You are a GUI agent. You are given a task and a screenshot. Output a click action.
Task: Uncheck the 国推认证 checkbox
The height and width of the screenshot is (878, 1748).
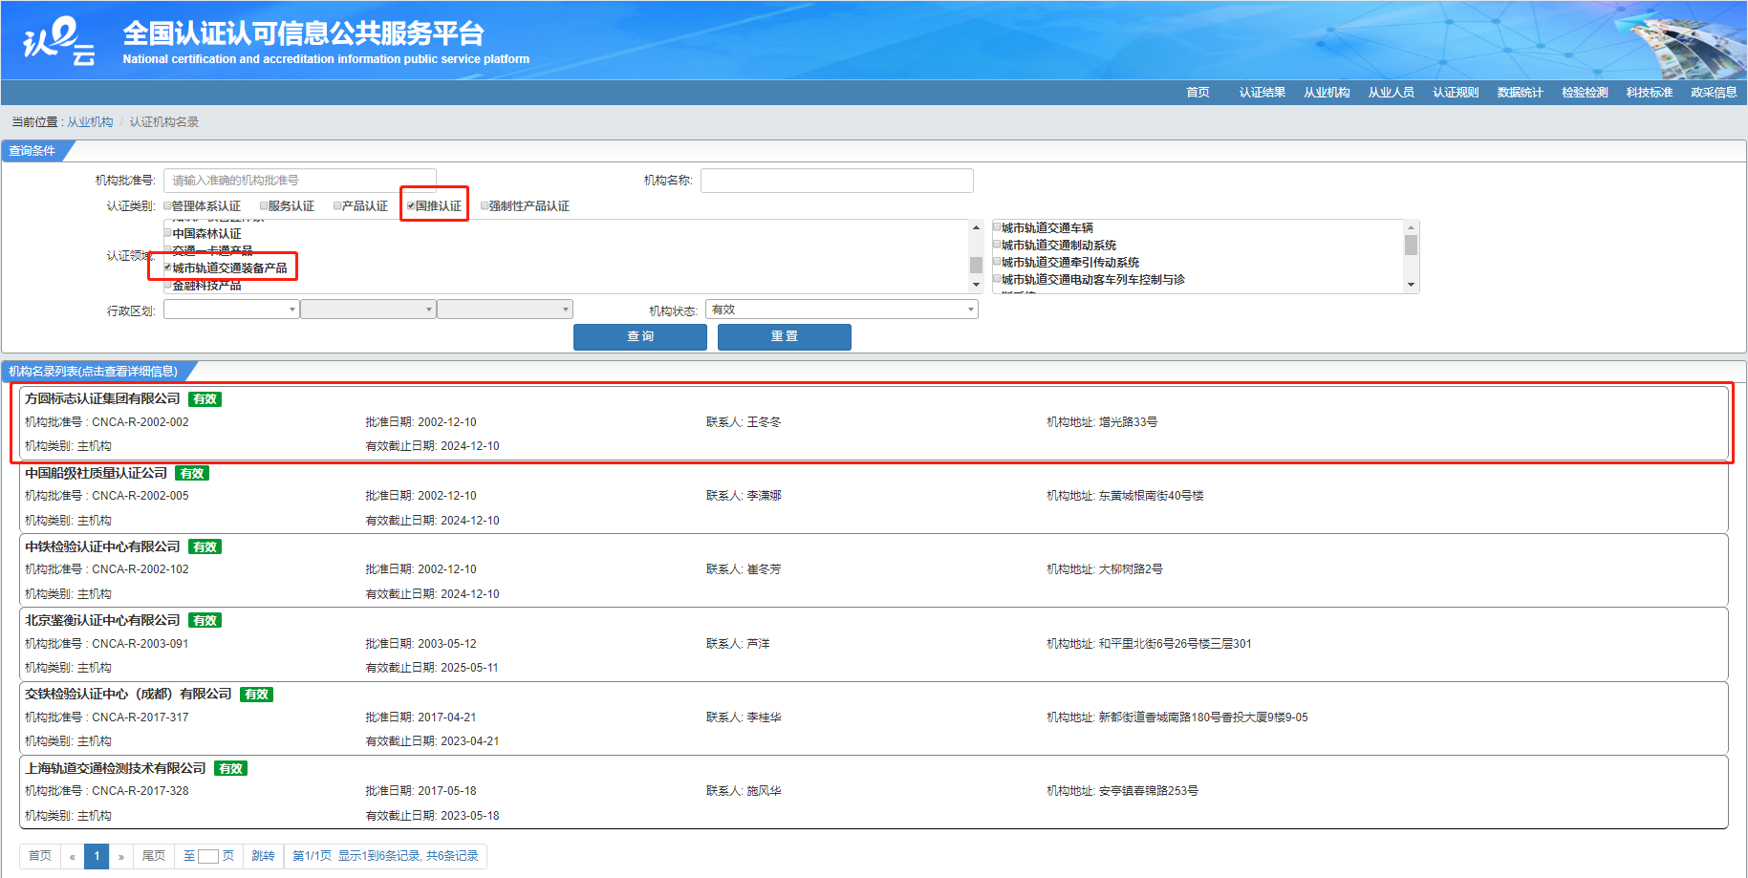(411, 206)
